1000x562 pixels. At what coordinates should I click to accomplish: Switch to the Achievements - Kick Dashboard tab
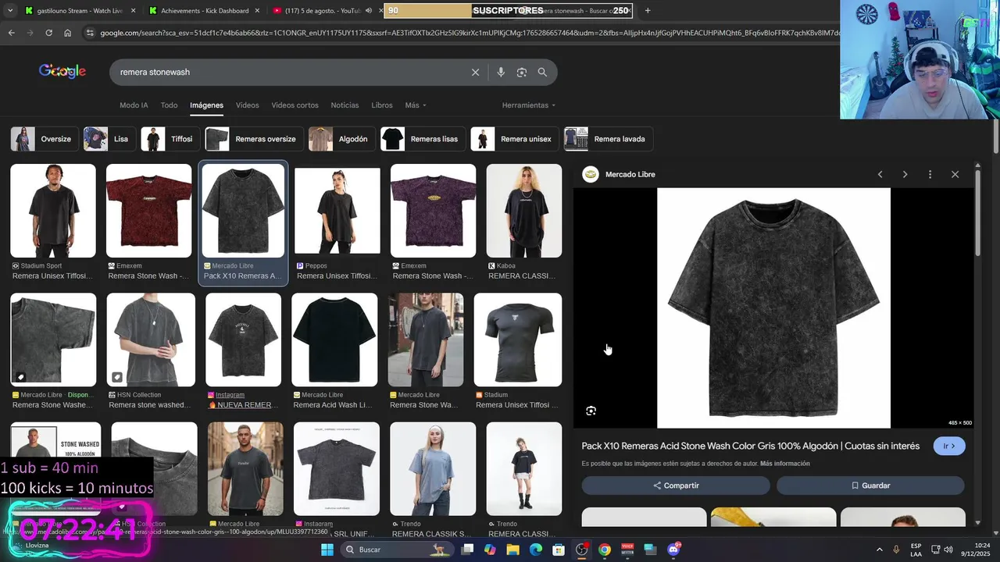click(x=205, y=10)
